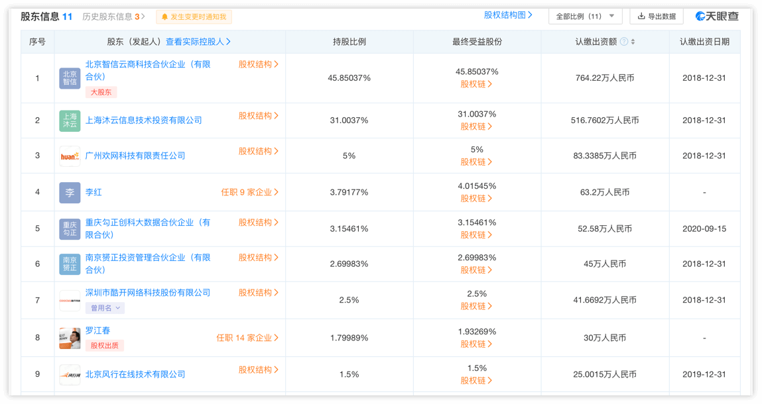Open 重庆勾正创科大数据合伙企业 link
Image resolution: width=762 pixels, height=404 pixels.
pyautogui.click(x=148, y=228)
